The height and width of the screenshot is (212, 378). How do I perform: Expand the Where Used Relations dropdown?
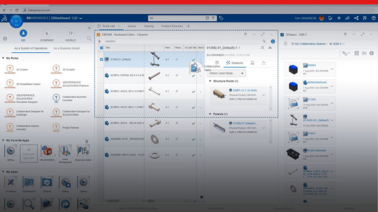(x=226, y=73)
